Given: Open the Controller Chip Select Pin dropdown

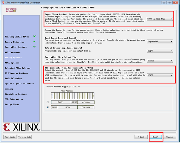Looking at the screenshot, I should (x=160, y=61).
